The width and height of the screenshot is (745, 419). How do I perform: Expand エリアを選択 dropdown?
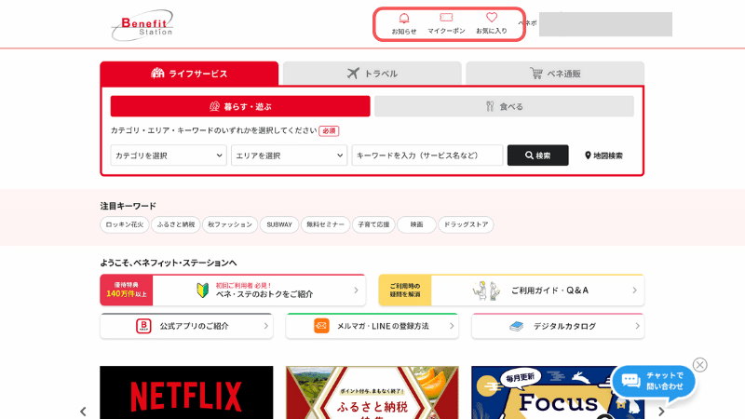coord(290,155)
